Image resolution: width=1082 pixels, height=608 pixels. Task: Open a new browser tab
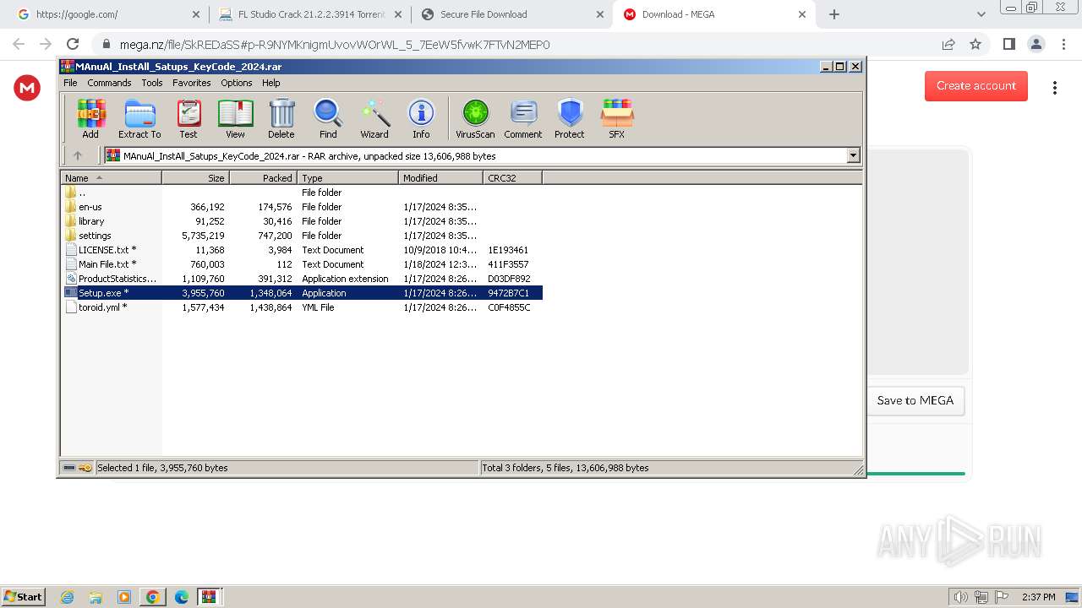click(x=834, y=14)
